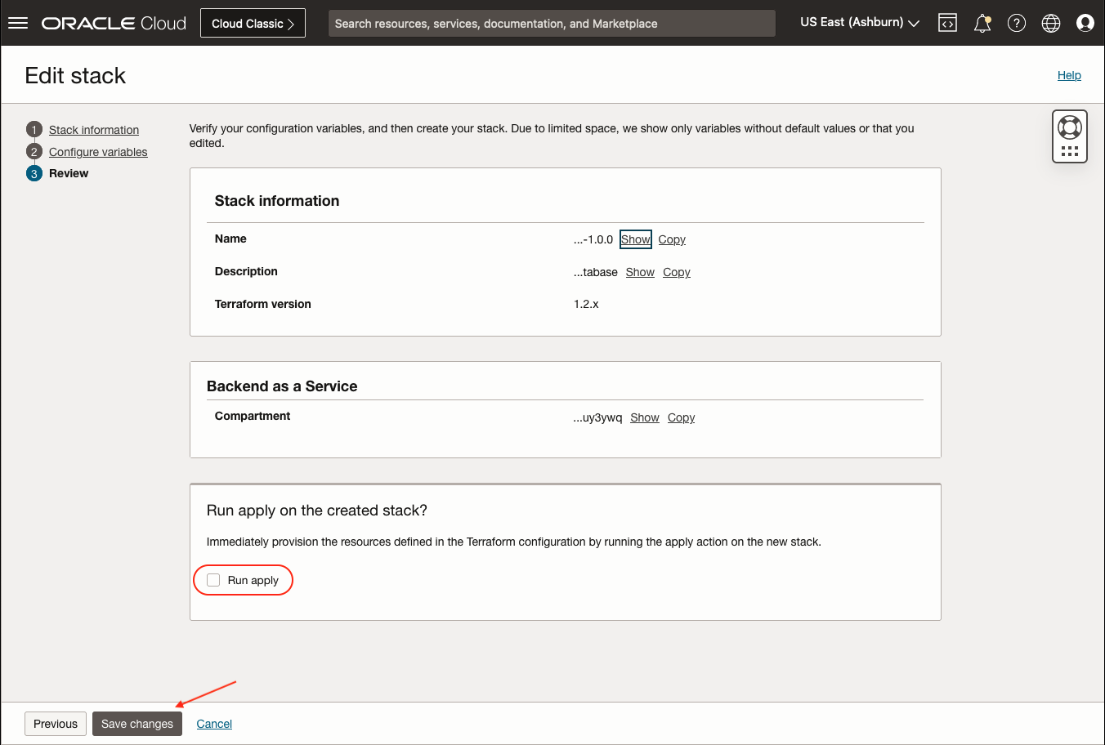Open the language globe icon
1105x745 pixels.
pos(1051,23)
